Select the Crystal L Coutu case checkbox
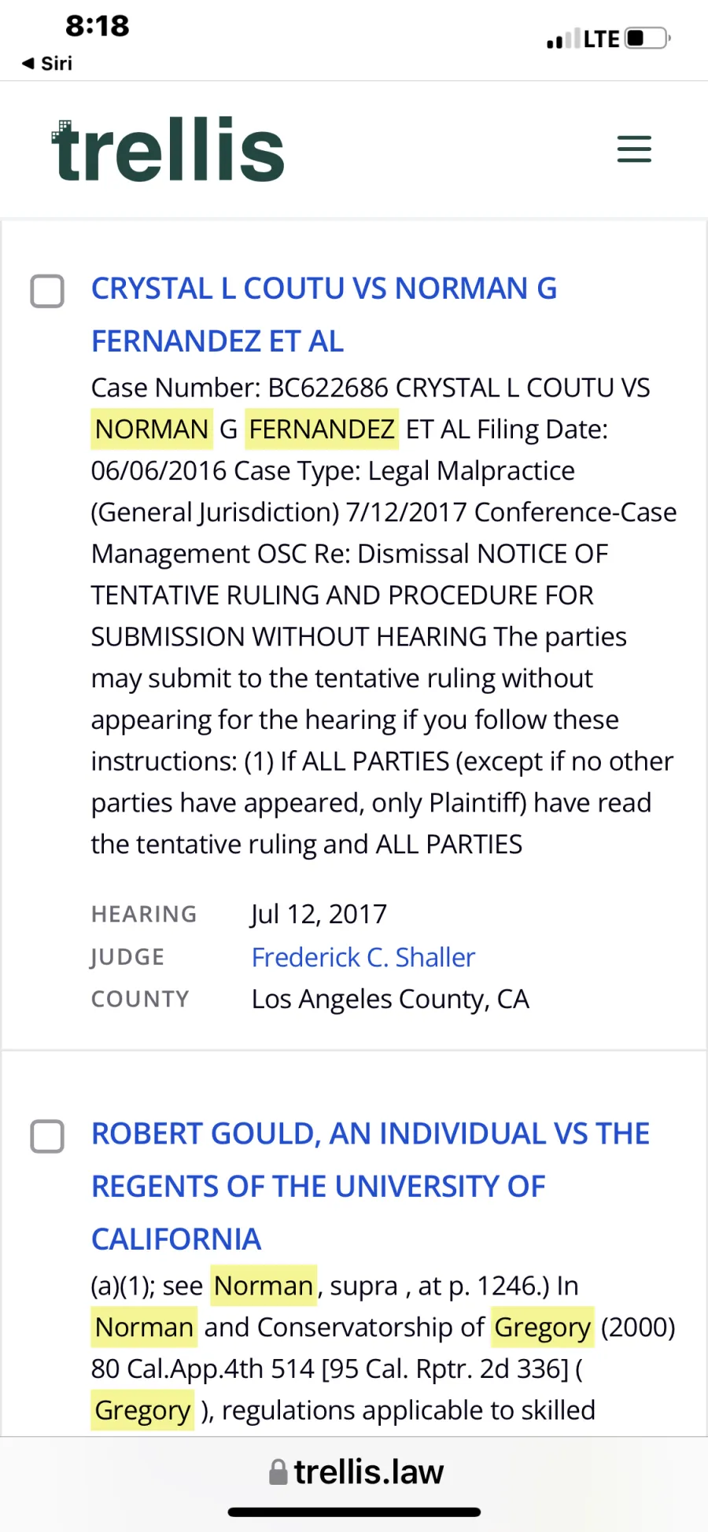This screenshot has width=708, height=1532. tap(47, 291)
